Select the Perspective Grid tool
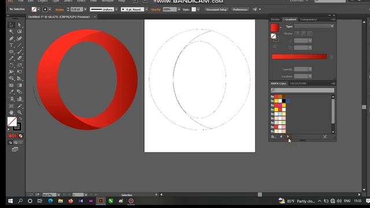The image size is (370, 208). [20, 79]
